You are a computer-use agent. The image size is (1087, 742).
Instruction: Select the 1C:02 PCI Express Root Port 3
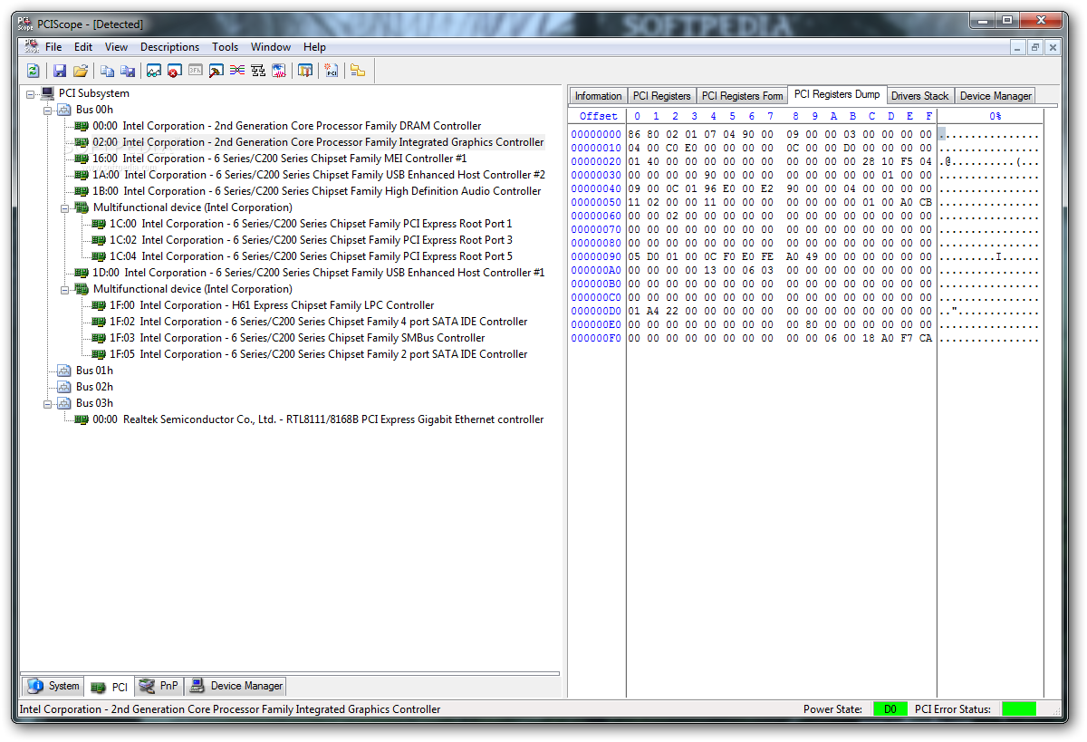[x=311, y=240]
